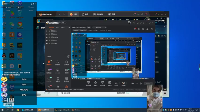Open the pill dropdown beside the 直播伴侣 logo
200x112 pixels.
pos(63,23)
